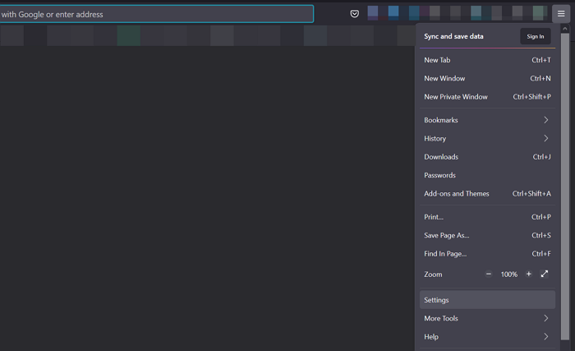The height and width of the screenshot is (351, 575).
Task: Click the Pocket save icon in toolbar
Action: 354,14
